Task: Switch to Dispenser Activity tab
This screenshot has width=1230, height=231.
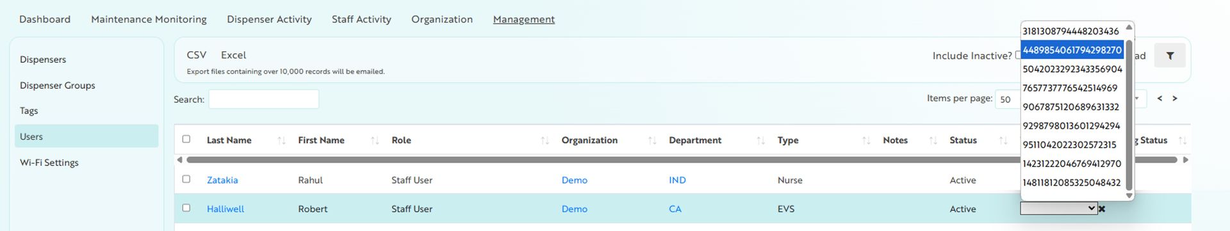Action: click(x=269, y=19)
